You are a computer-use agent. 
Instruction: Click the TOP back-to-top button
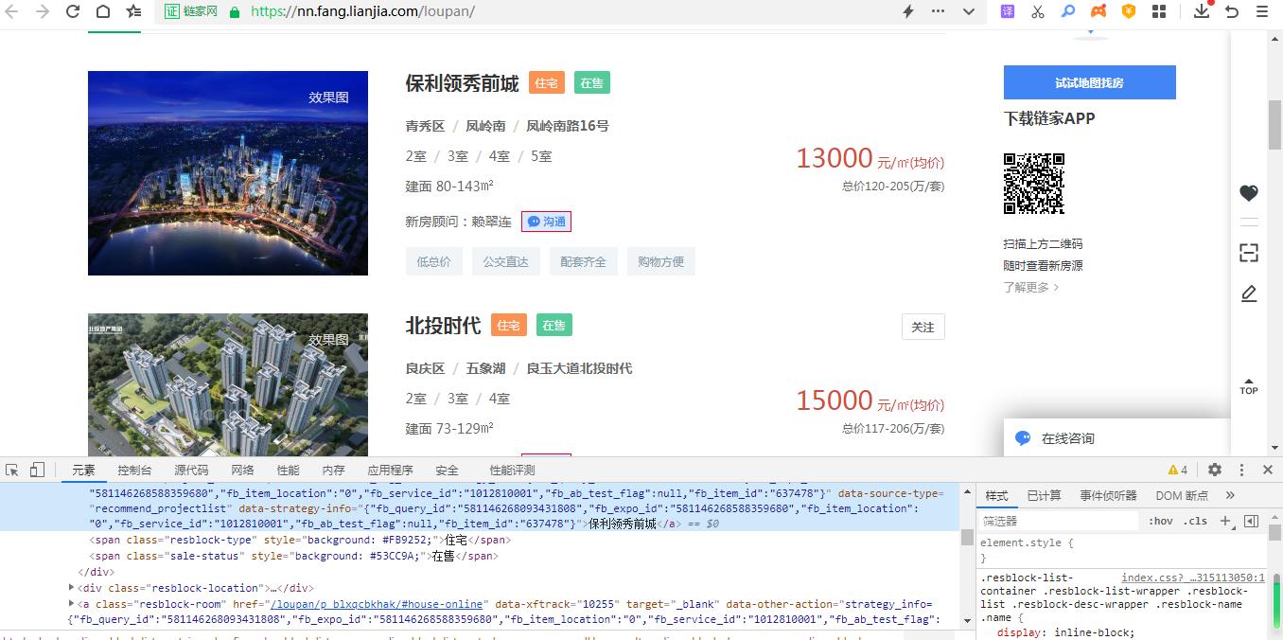[1249, 385]
